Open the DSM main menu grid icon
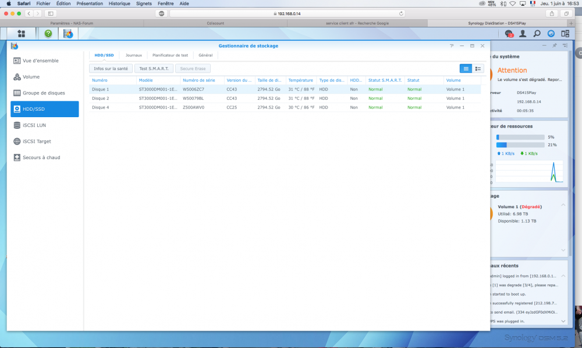Image resolution: width=582 pixels, height=348 pixels. click(22, 33)
